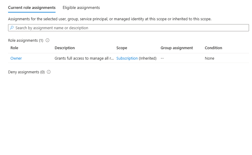Click the search by assignment name field

click(128, 28)
